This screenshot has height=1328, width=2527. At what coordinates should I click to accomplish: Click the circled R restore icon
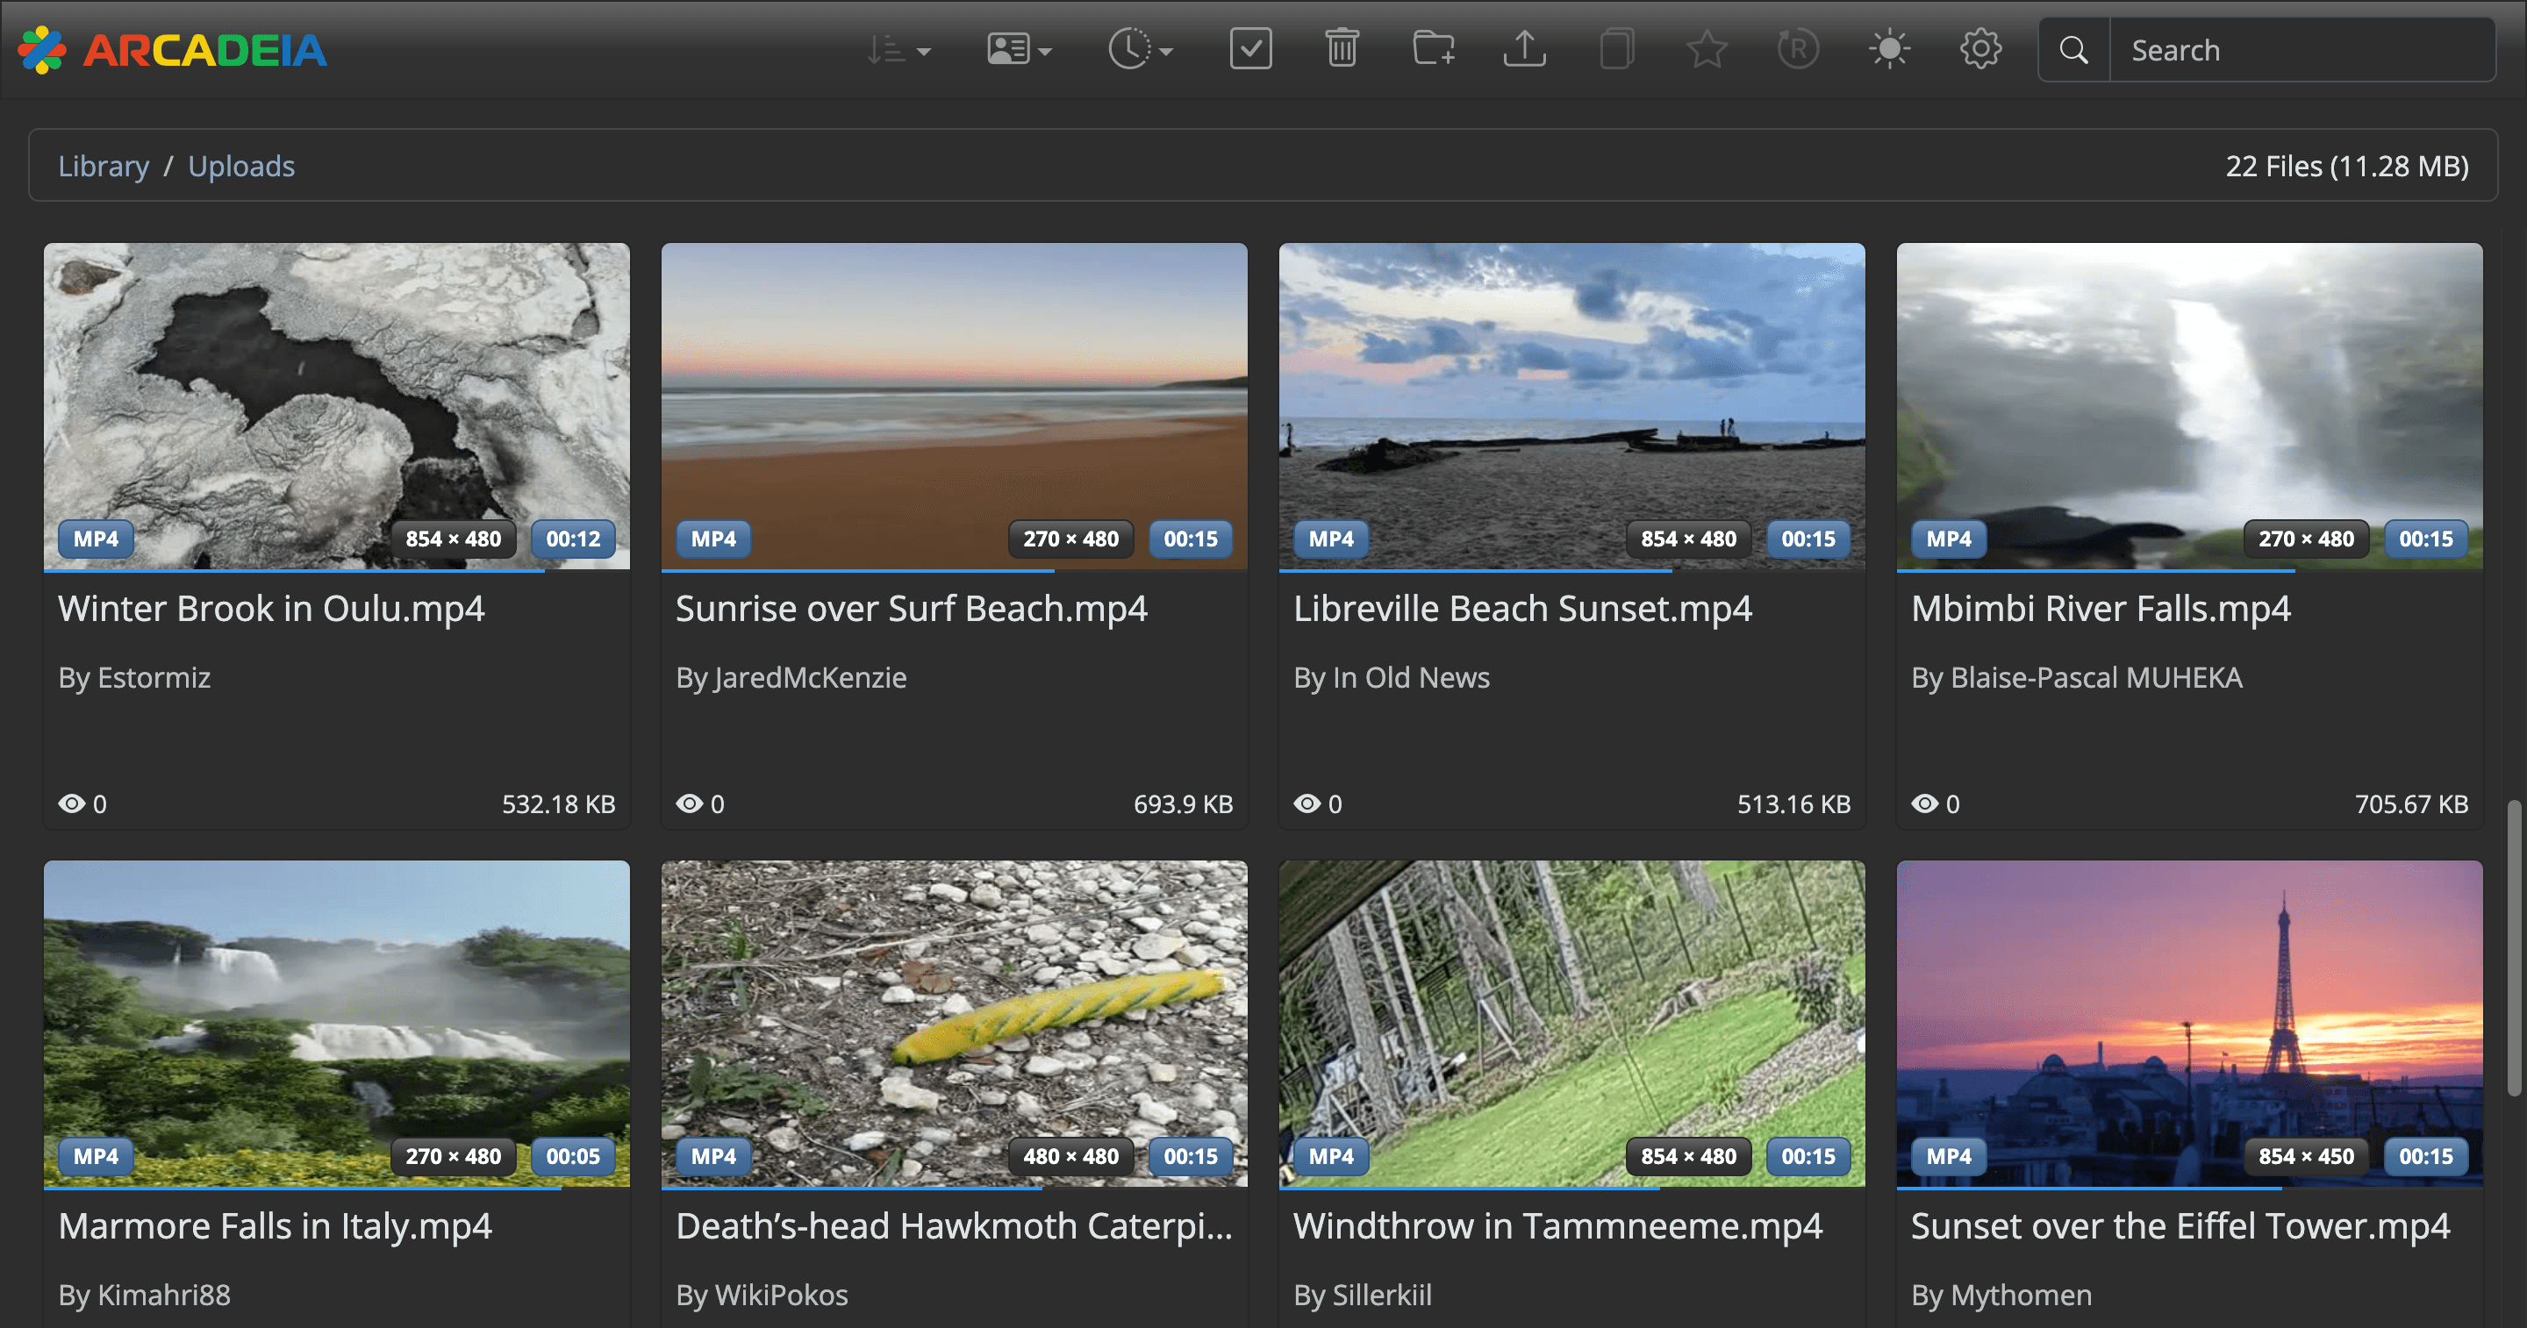pos(1798,49)
